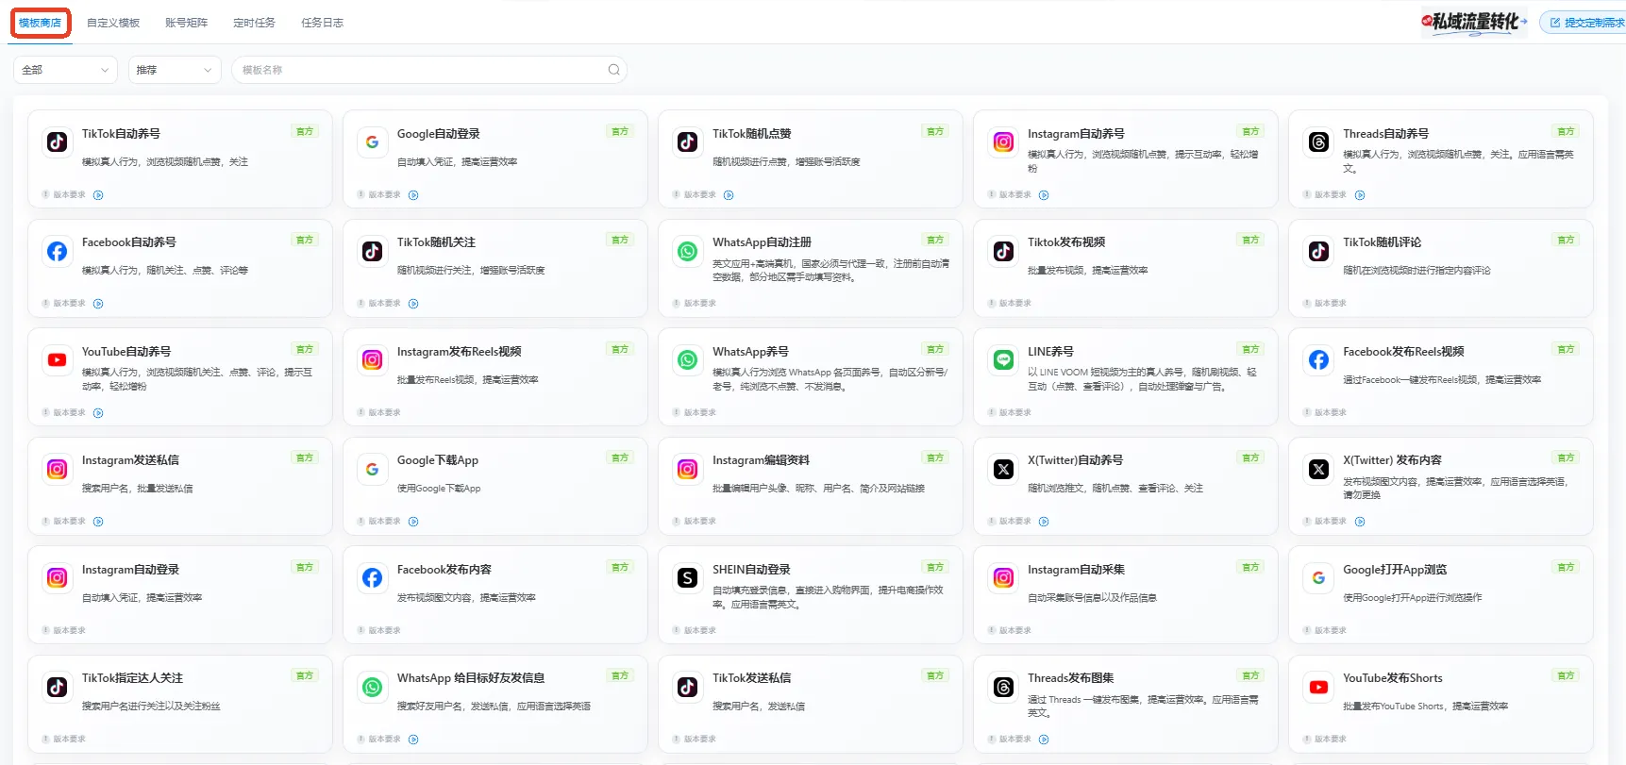Play tutorial video for Instagram发送私信

point(98,522)
